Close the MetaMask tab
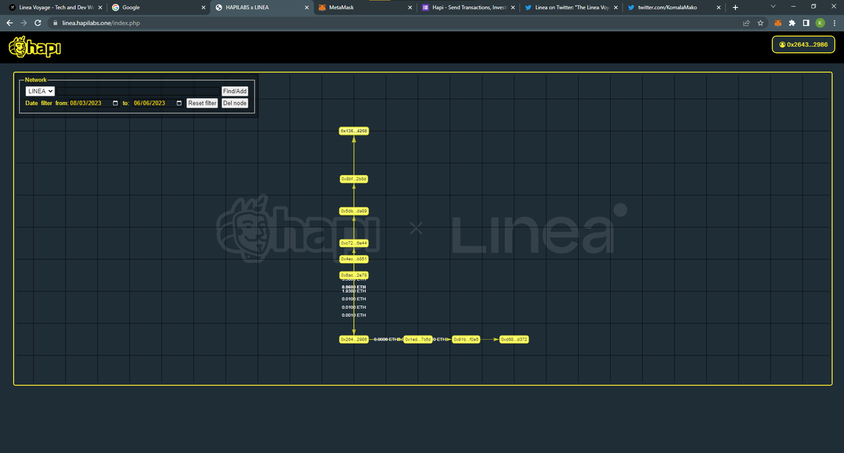Image resolution: width=844 pixels, height=453 pixels. [409, 7]
